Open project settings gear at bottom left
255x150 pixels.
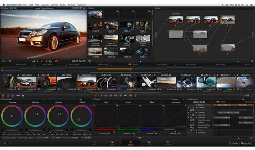pos(11,144)
